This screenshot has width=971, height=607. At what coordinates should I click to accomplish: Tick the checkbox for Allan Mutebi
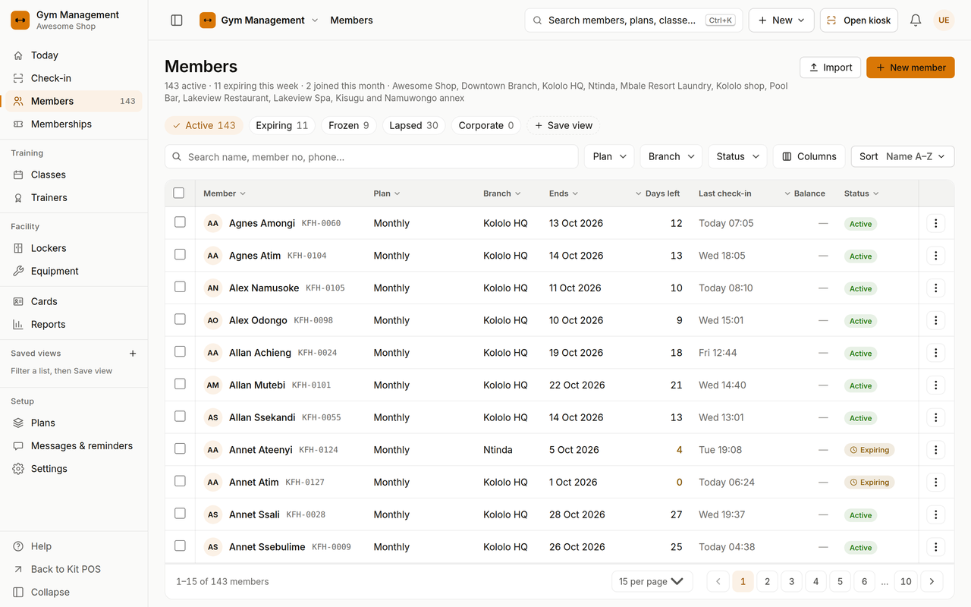coord(180,384)
